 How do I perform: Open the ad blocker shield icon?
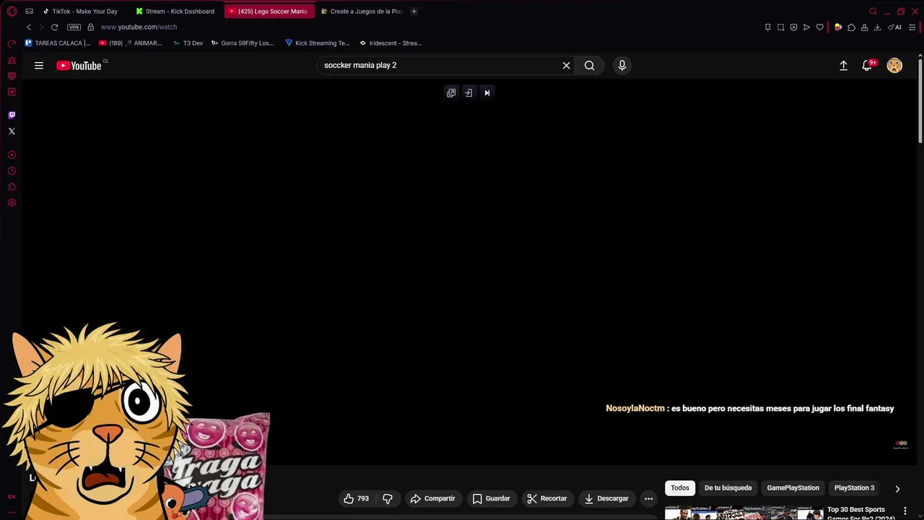tap(793, 27)
